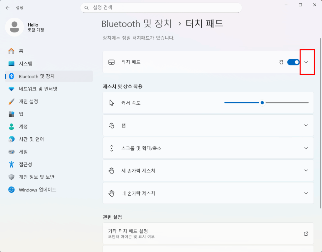The image size is (322, 252).
Task: Click the Windows 업데이트 sync icon
Action: [x=12, y=190]
